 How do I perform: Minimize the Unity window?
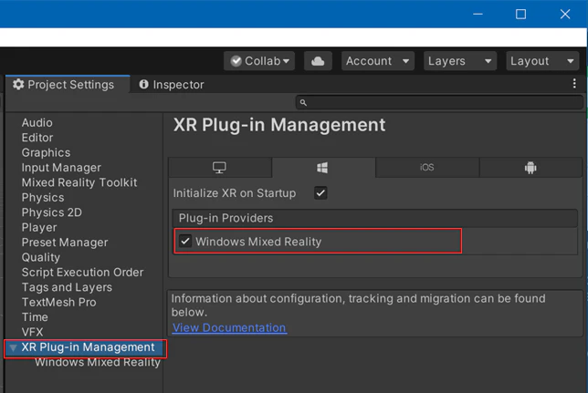[x=478, y=15]
